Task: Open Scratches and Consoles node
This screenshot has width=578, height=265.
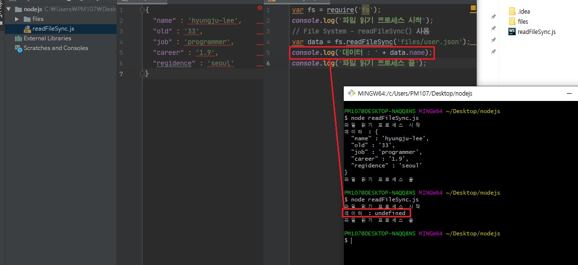Action: tap(56, 48)
